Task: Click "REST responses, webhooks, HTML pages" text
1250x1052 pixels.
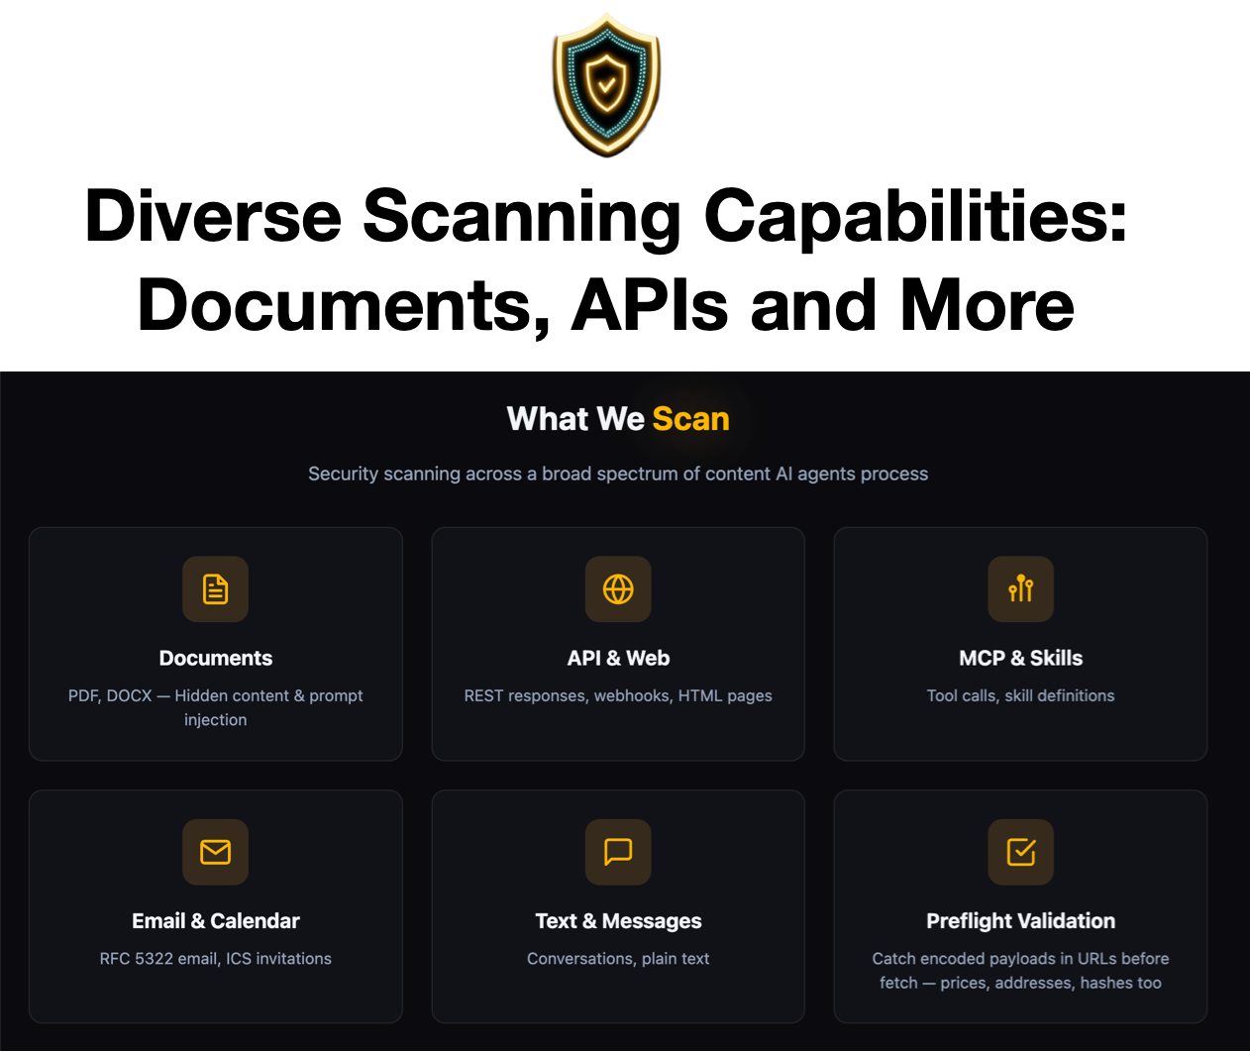Action: pos(618,695)
